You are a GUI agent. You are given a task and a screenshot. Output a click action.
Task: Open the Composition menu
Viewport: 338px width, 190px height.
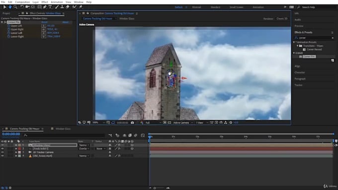22,2
